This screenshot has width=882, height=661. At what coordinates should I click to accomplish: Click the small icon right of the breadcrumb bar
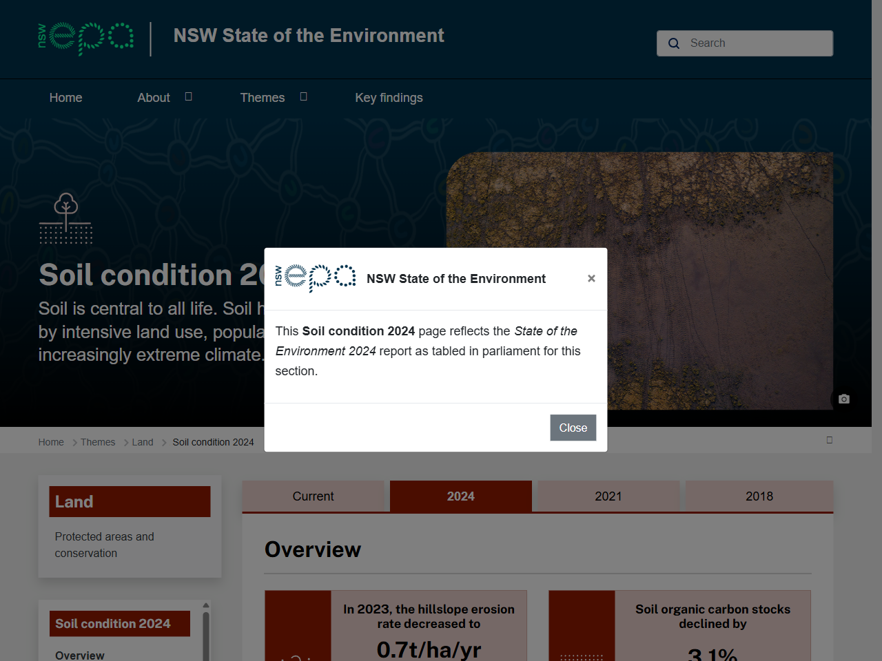click(x=830, y=440)
